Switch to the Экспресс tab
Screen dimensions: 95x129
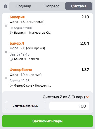coord(51,6)
